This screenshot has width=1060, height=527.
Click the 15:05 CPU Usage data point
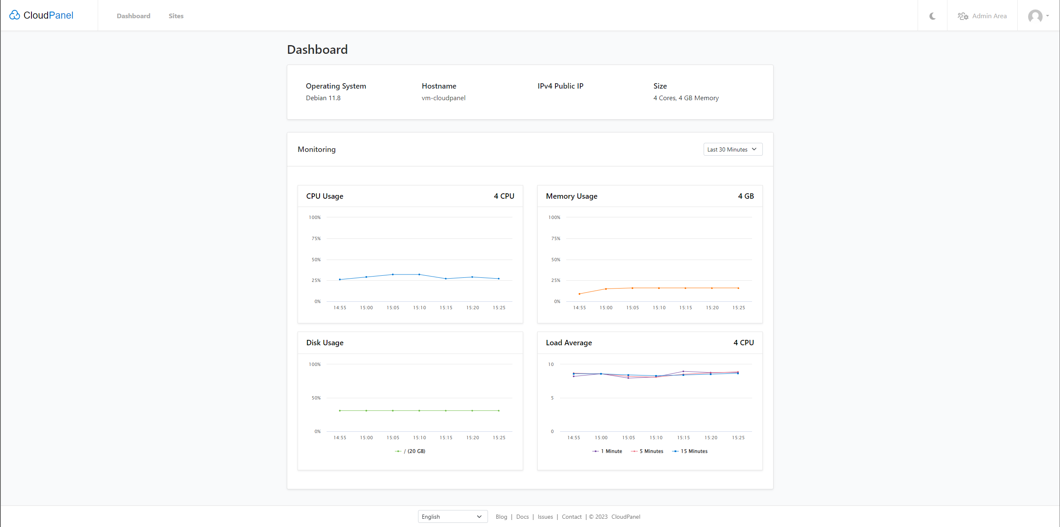pyautogui.click(x=392, y=274)
